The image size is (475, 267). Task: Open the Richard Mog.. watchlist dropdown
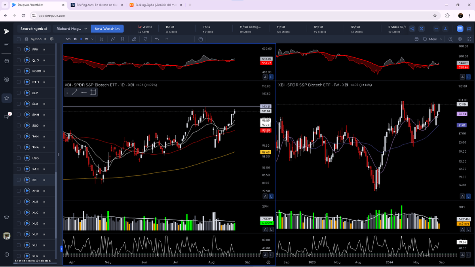click(x=71, y=29)
